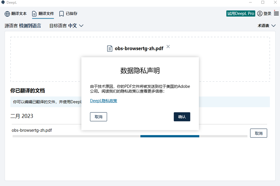Click the PDF file icon beside filename
280x186 pixels.
coord(110,49)
